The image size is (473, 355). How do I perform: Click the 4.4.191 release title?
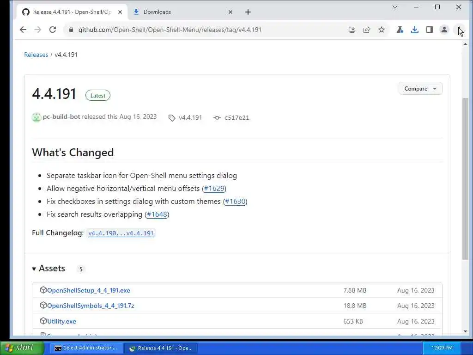[54, 93]
